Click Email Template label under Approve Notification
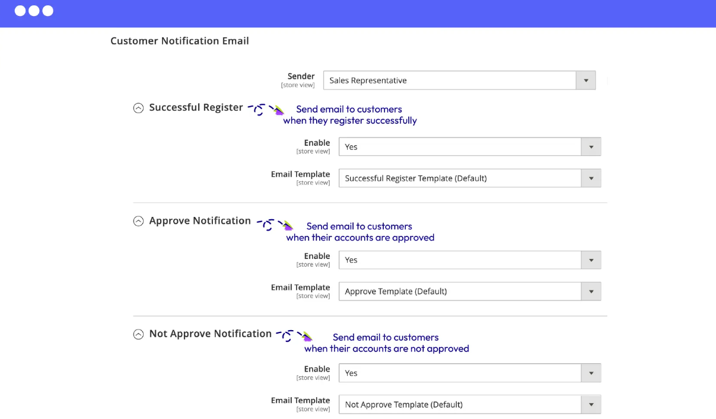This screenshot has width=716, height=419. pyautogui.click(x=301, y=287)
